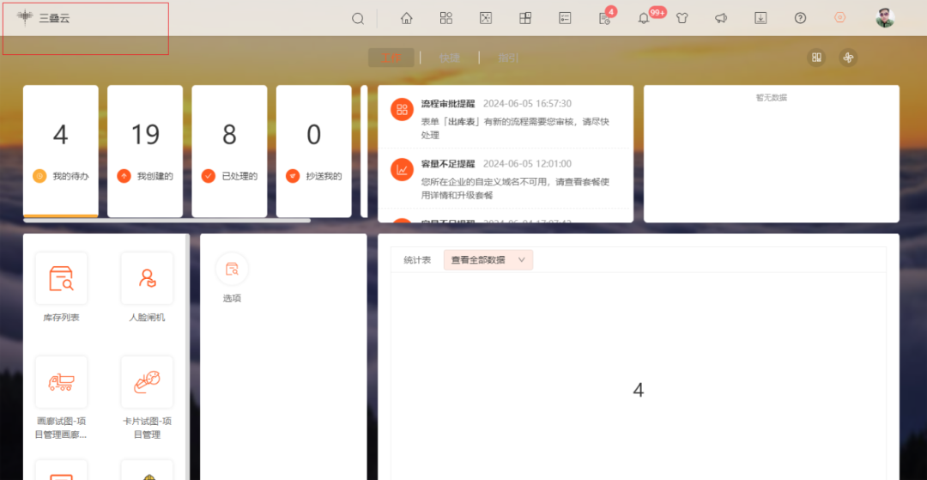Open the 库存列表 app icon
The image size is (927, 480).
click(x=61, y=278)
